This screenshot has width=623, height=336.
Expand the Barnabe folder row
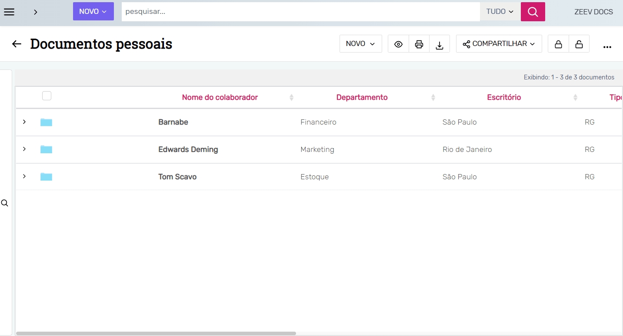[24, 122]
